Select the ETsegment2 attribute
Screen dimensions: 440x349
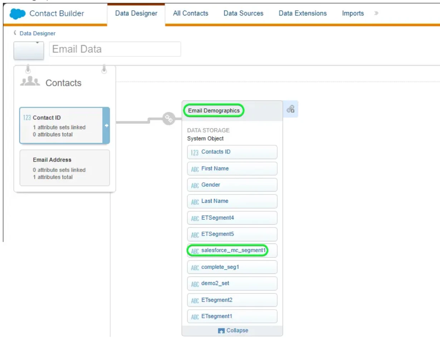coord(232,300)
